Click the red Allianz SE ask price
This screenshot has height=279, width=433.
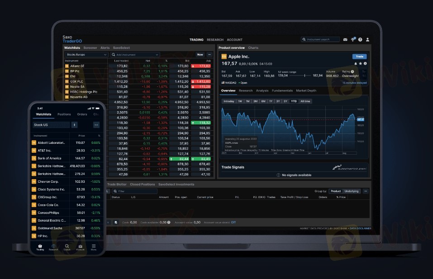pyautogui.click(x=201, y=66)
